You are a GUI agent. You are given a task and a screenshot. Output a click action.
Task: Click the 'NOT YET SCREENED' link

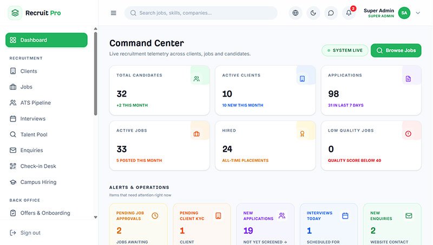265,242
